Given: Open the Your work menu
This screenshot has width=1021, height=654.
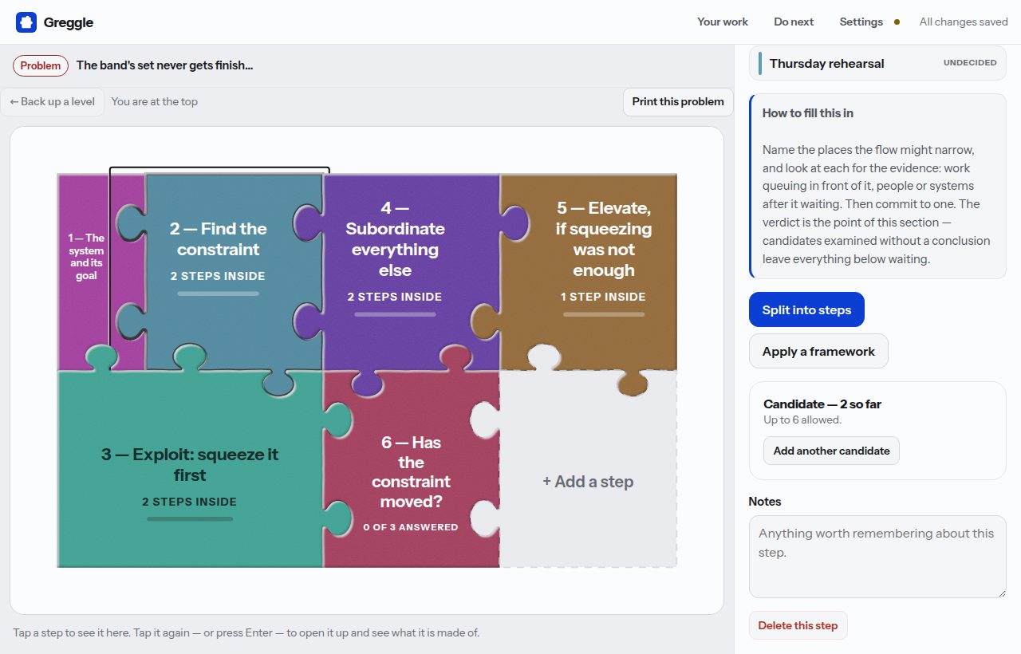Looking at the screenshot, I should (723, 22).
